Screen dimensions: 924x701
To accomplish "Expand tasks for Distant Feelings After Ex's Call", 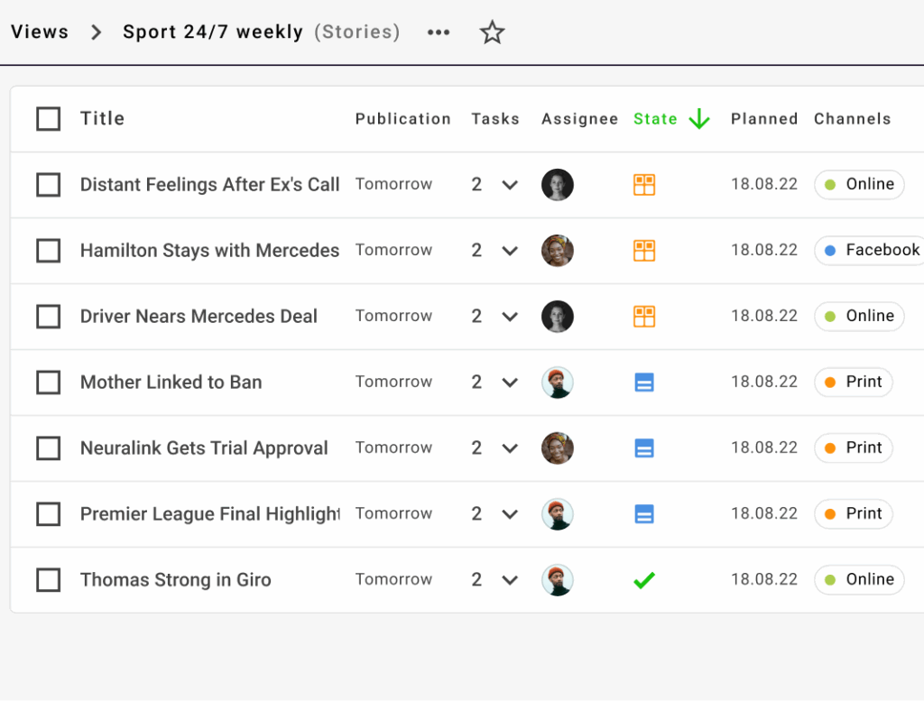I will [510, 185].
